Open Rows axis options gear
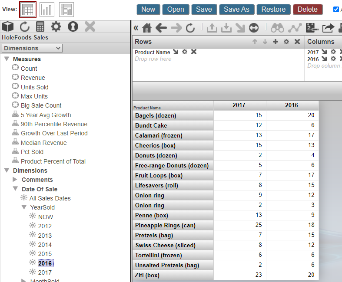Screen dimensions: 342x282 pyautogui.click(x=286, y=42)
